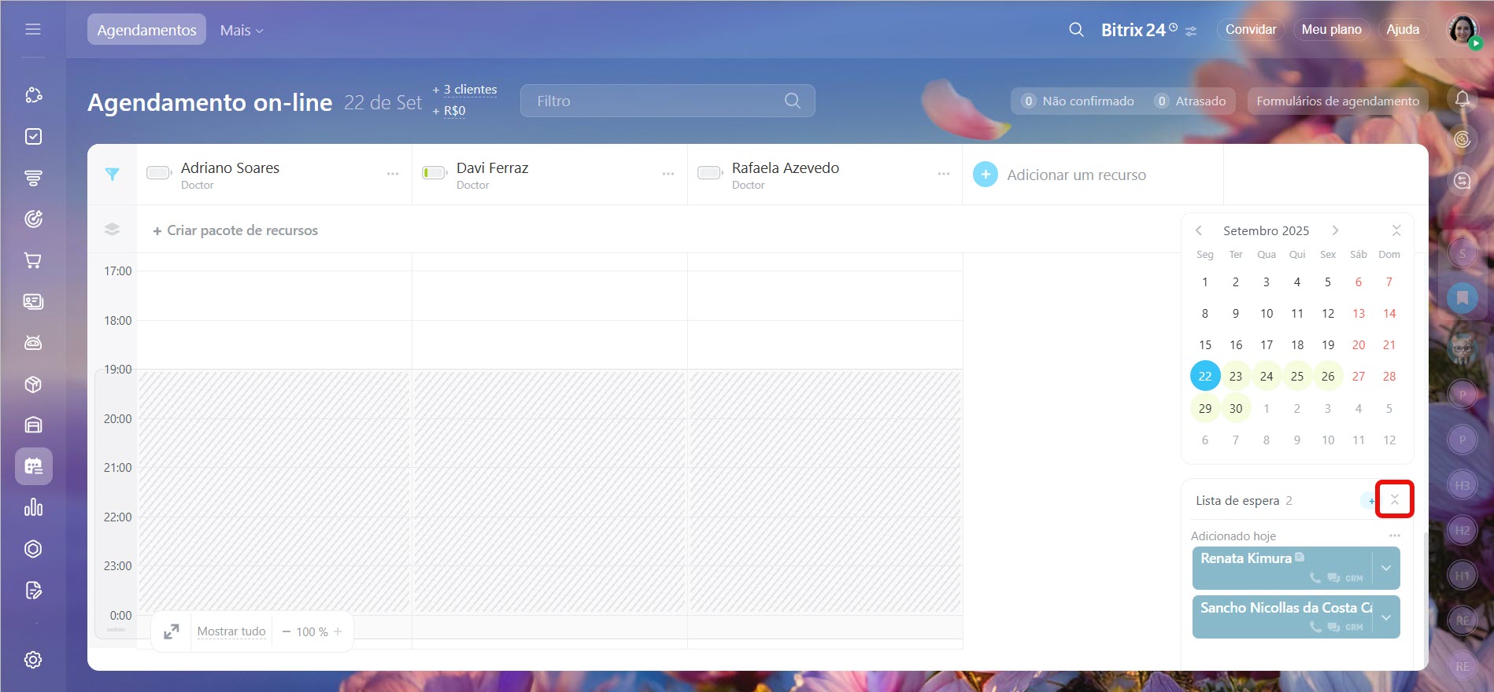Image resolution: width=1494 pixels, height=692 pixels.
Task: Toggle the Adriano Soares resource indicator
Action: [x=159, y=173]
